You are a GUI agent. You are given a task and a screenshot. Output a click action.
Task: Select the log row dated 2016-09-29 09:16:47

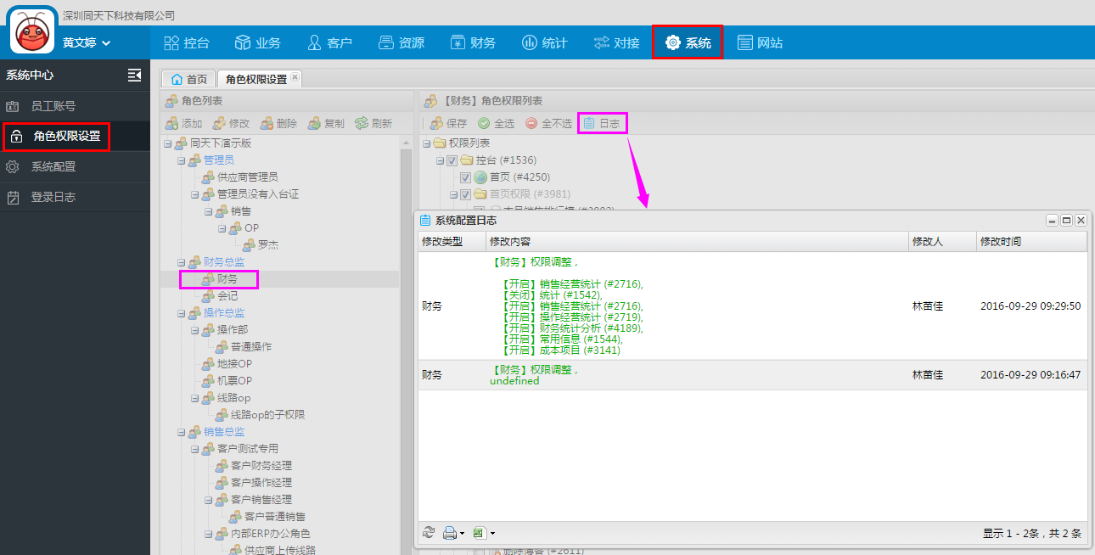pyautogui.click(x=752, y=375)
